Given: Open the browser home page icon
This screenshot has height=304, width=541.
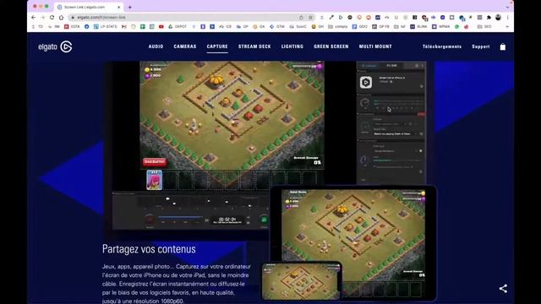Looking at the screenshot, I should [62, 17].
